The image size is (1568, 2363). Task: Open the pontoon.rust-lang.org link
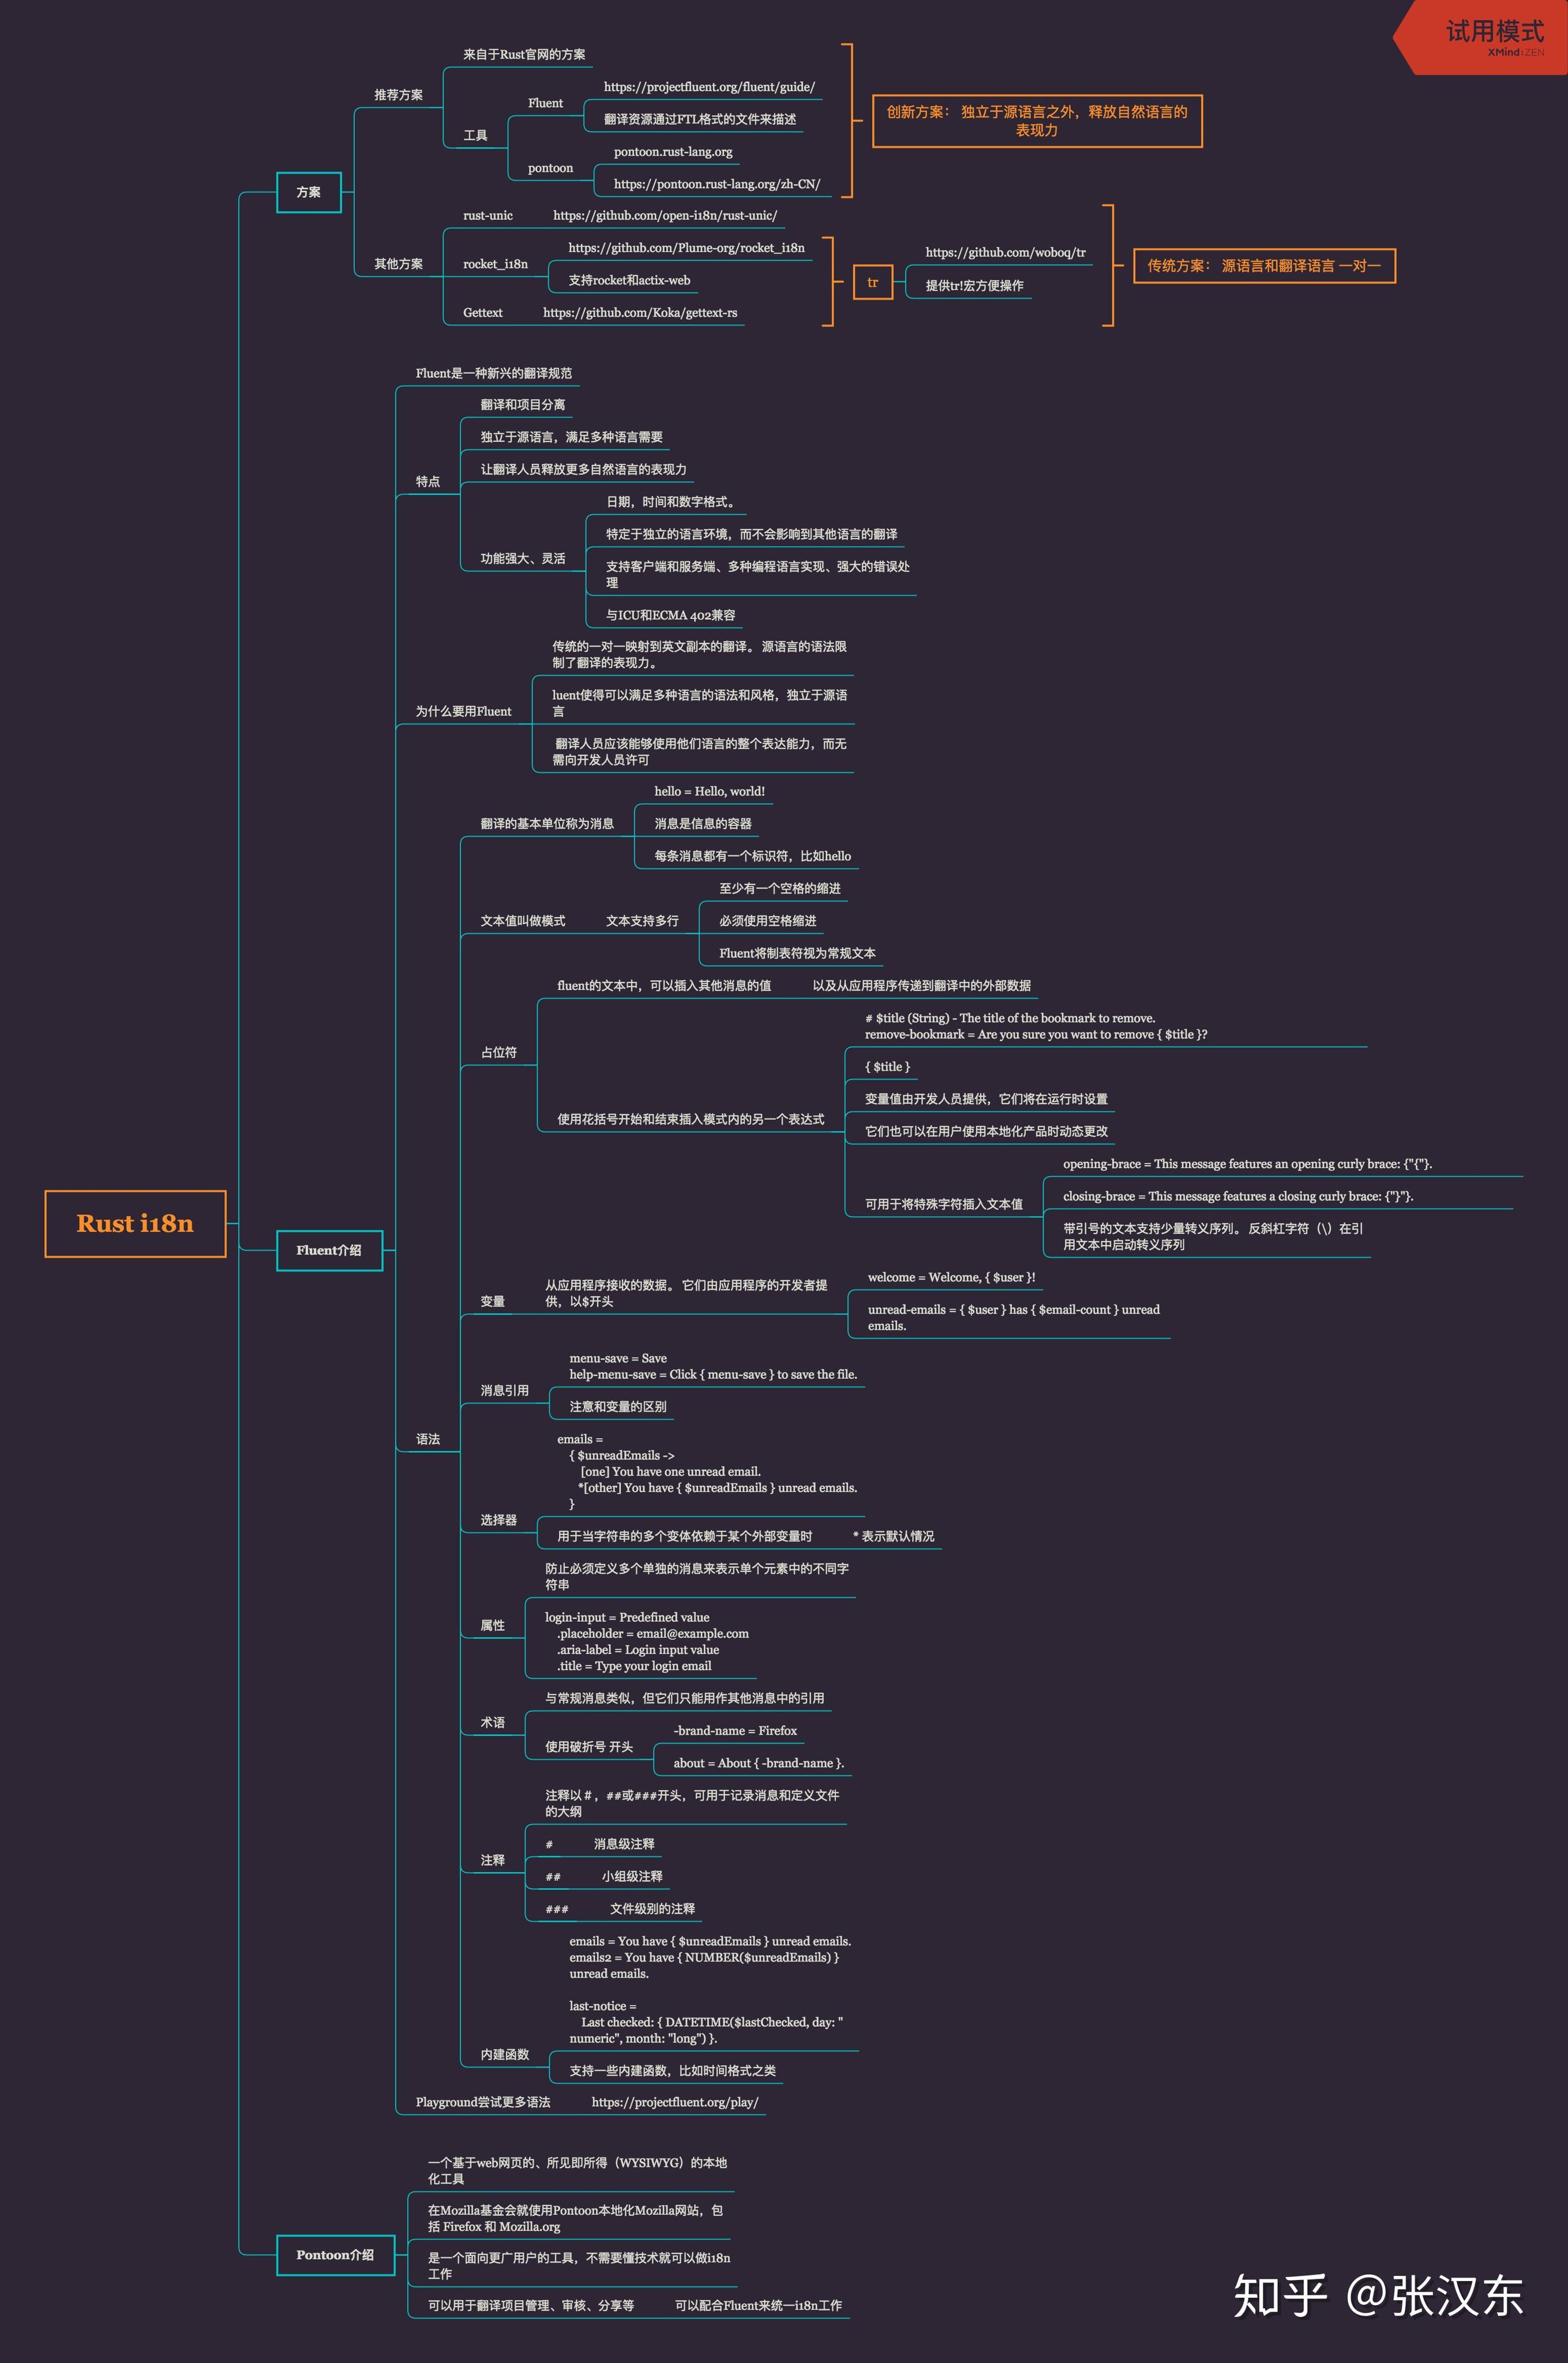(673, 153)
